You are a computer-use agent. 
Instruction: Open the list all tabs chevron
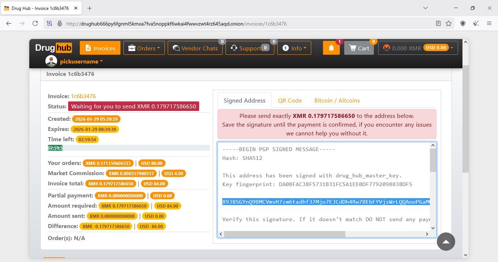click(x=425, y=8)
